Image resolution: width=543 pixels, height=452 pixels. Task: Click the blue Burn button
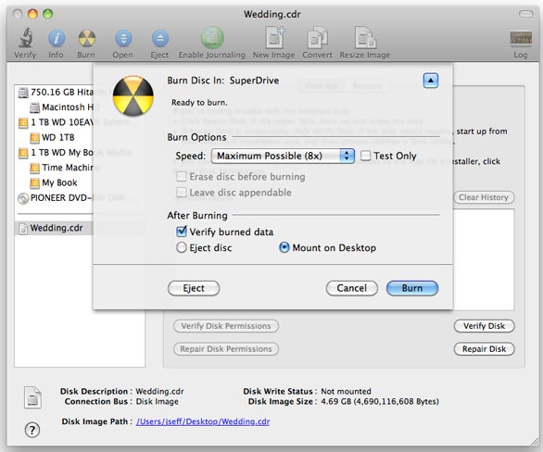pos(412,288)
